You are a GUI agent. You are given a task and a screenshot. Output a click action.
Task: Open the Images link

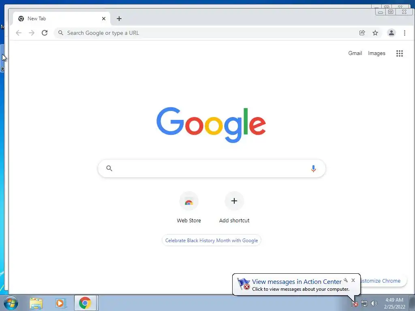coord(376,53)
